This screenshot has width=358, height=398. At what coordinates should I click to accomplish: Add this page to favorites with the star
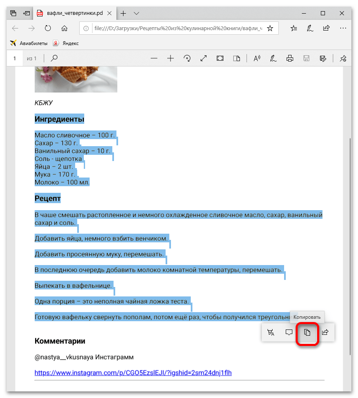point(270,28)
